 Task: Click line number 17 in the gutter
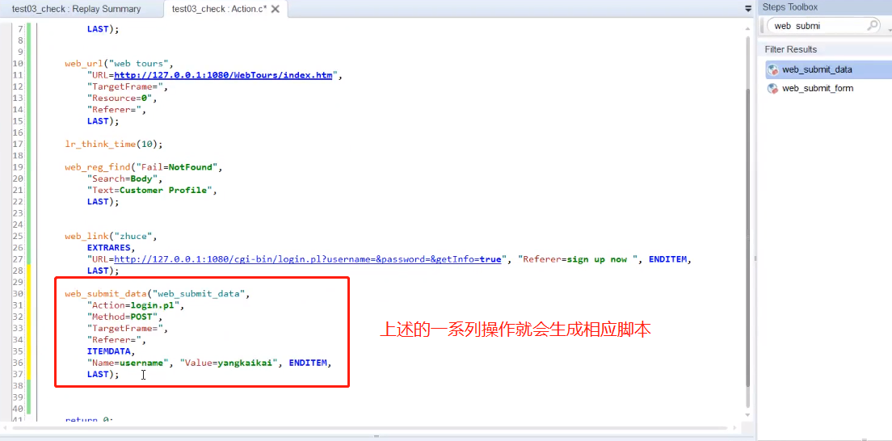17,144
